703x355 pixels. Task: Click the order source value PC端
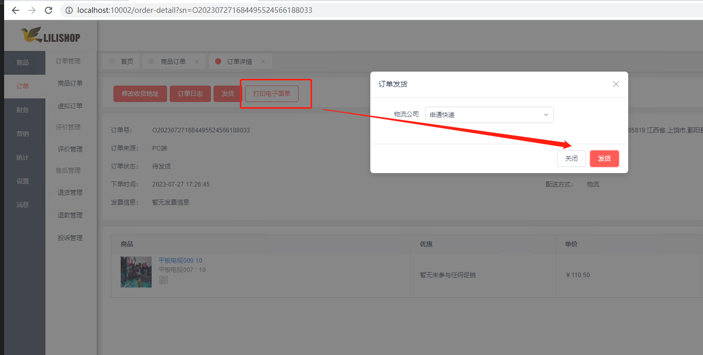click(159, 148)
